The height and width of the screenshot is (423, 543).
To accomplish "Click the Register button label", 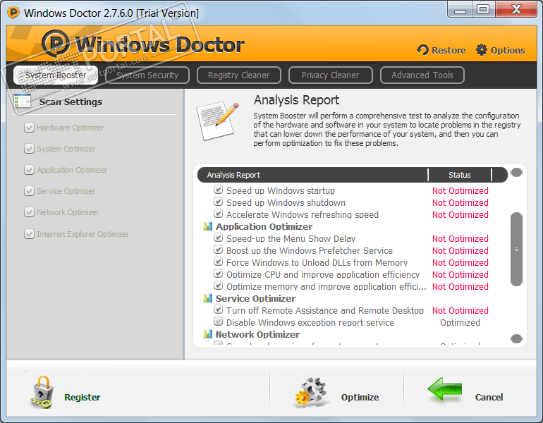I will [x=83, y=397].
